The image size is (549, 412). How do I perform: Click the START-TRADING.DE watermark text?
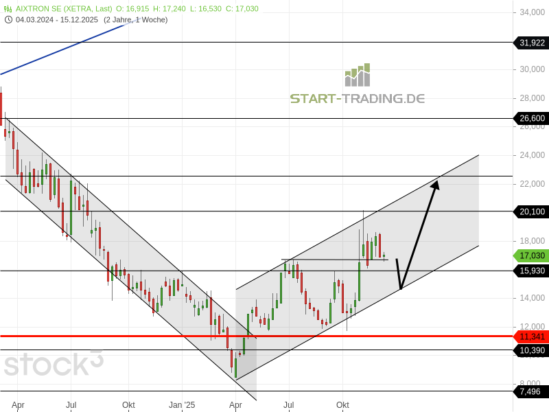tap(357, 98)
